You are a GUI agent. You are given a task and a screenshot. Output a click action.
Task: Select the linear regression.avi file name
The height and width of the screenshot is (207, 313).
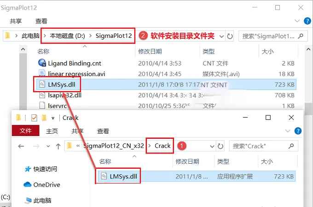point(76,74)
